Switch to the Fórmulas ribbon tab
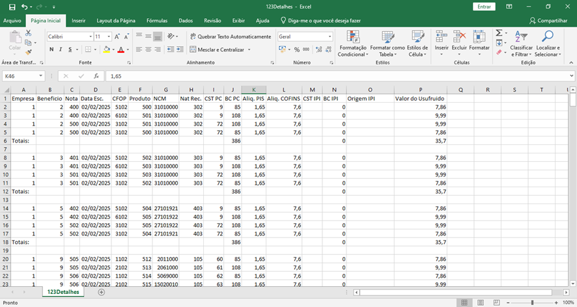577x307 pixels. click(x=156, y=20)
